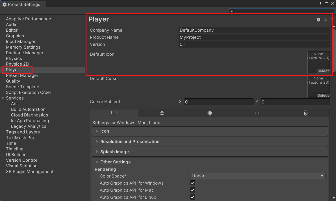Open the Android platform settings tab
336x201 pixels.
[x=210, y=113]
